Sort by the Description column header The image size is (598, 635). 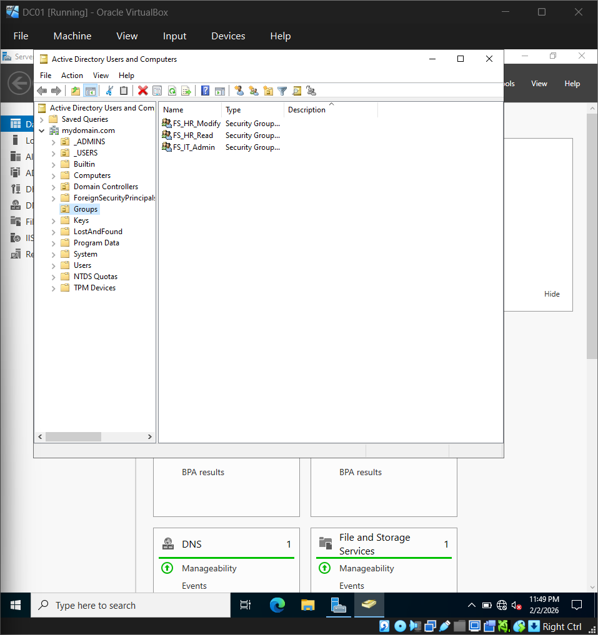(331, 110)
